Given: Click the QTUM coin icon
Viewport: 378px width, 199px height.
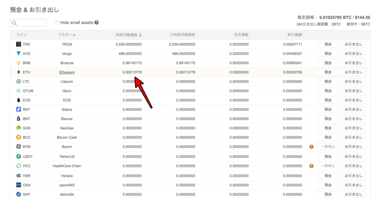Looking at the screenshot, I should tap(18, 91).
